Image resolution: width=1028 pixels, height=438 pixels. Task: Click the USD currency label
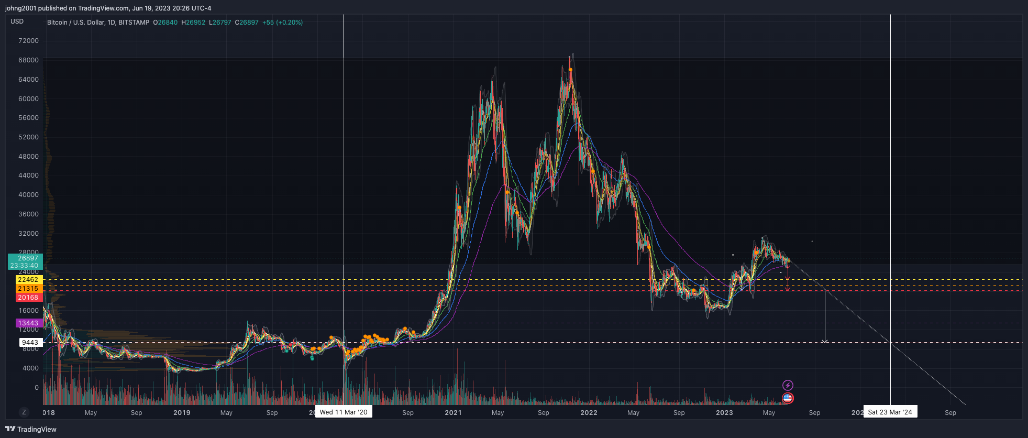tap(17, 21)
